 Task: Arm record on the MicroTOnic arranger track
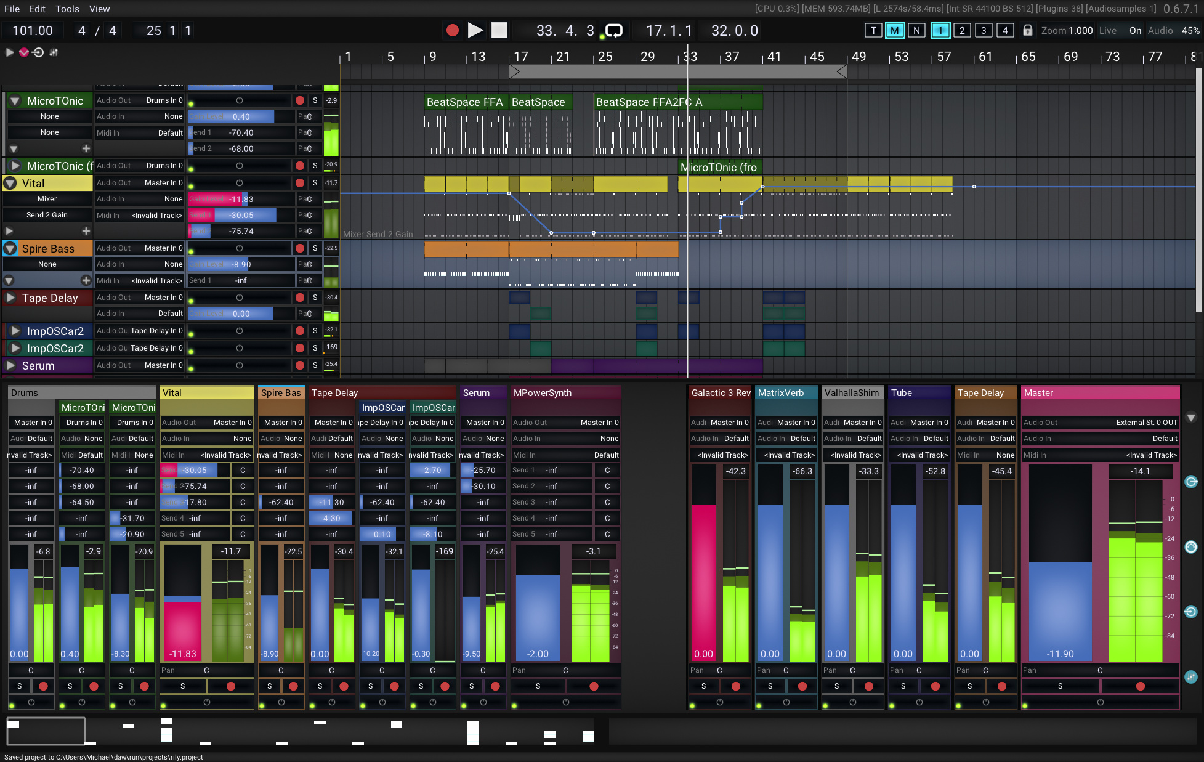pos(300,100)
